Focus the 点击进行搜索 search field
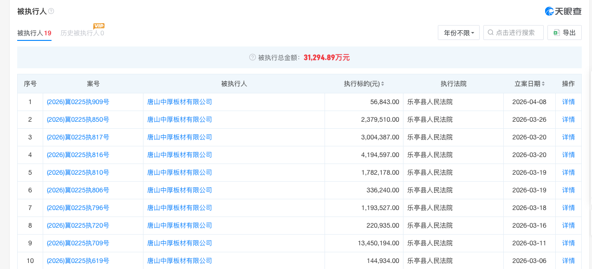Screen dimensions: 592x269 click(517, 33)
